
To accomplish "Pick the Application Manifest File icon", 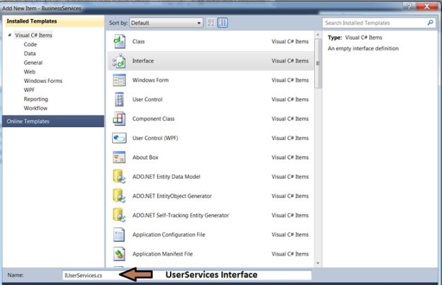I will (x=119, y=254).
